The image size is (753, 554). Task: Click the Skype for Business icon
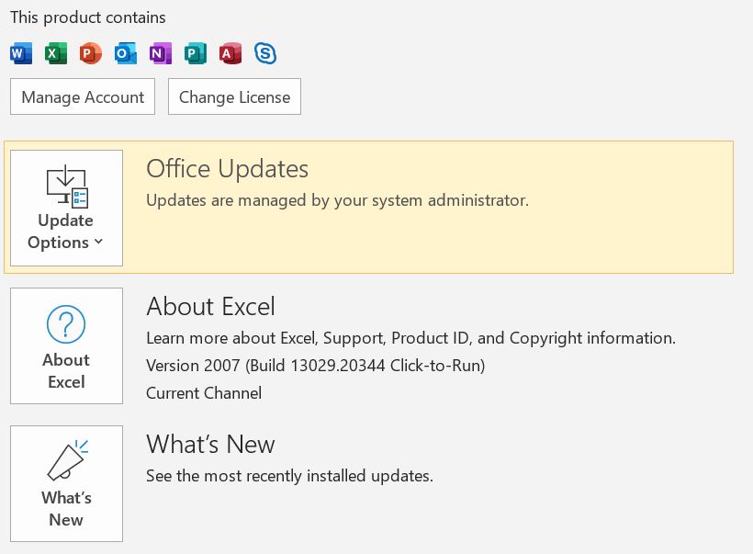265,53
